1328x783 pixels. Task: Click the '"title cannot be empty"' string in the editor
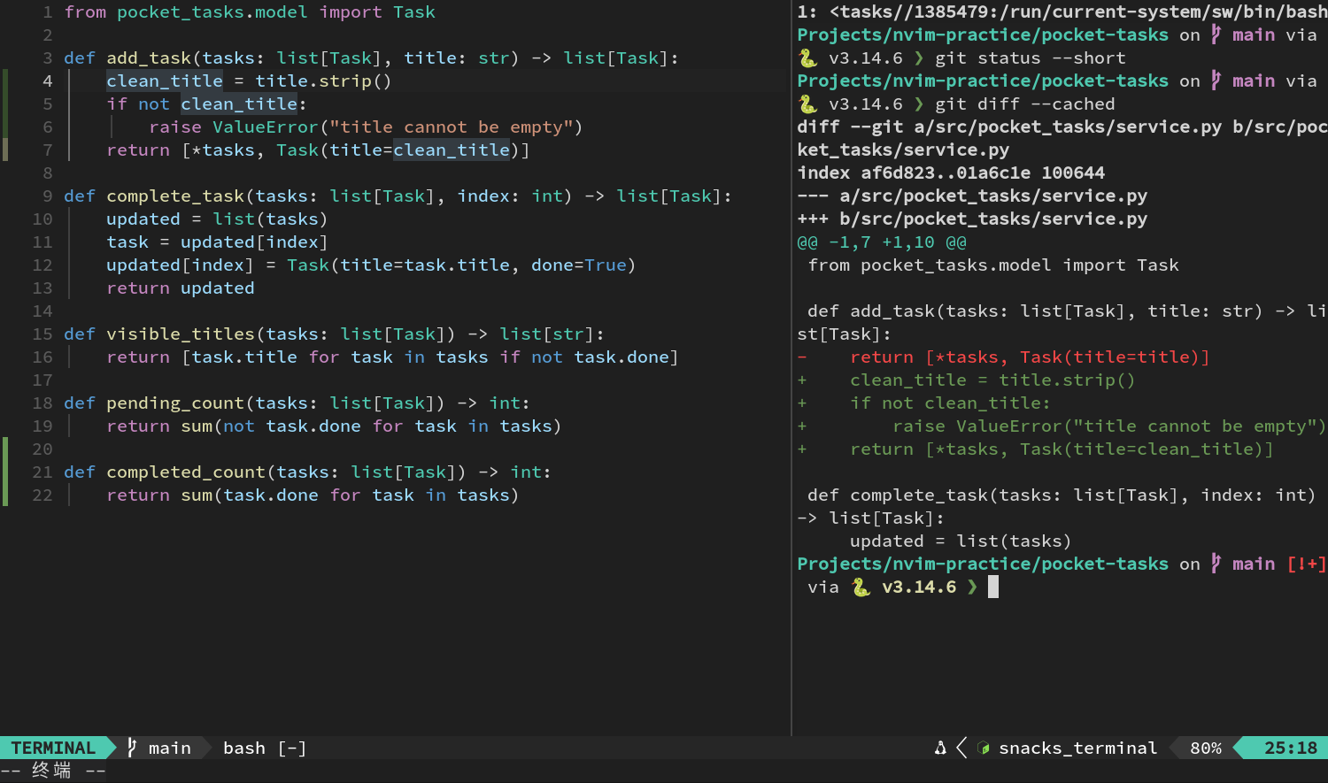click(x=452, y=127)
